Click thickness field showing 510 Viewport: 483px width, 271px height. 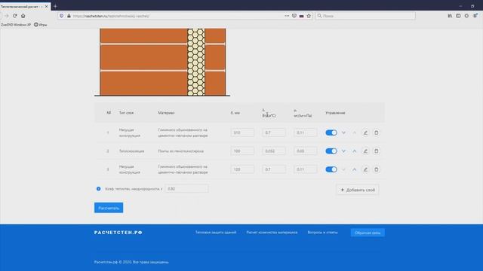pos(242,132)
